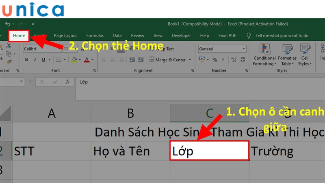Screen dimensions: 325x183
Task: Select column B header
Action: 130,113
